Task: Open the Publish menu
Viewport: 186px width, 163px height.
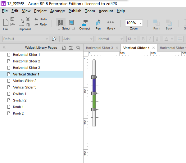Action: pos(75,11)
